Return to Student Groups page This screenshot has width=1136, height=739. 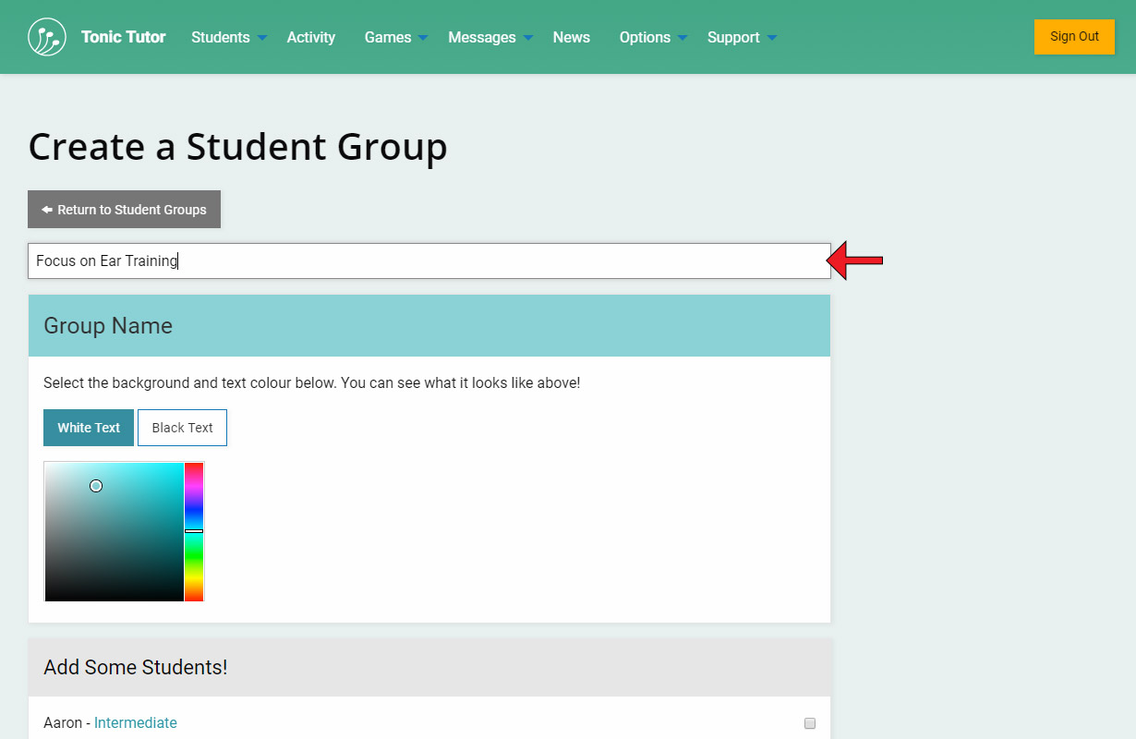124,210
